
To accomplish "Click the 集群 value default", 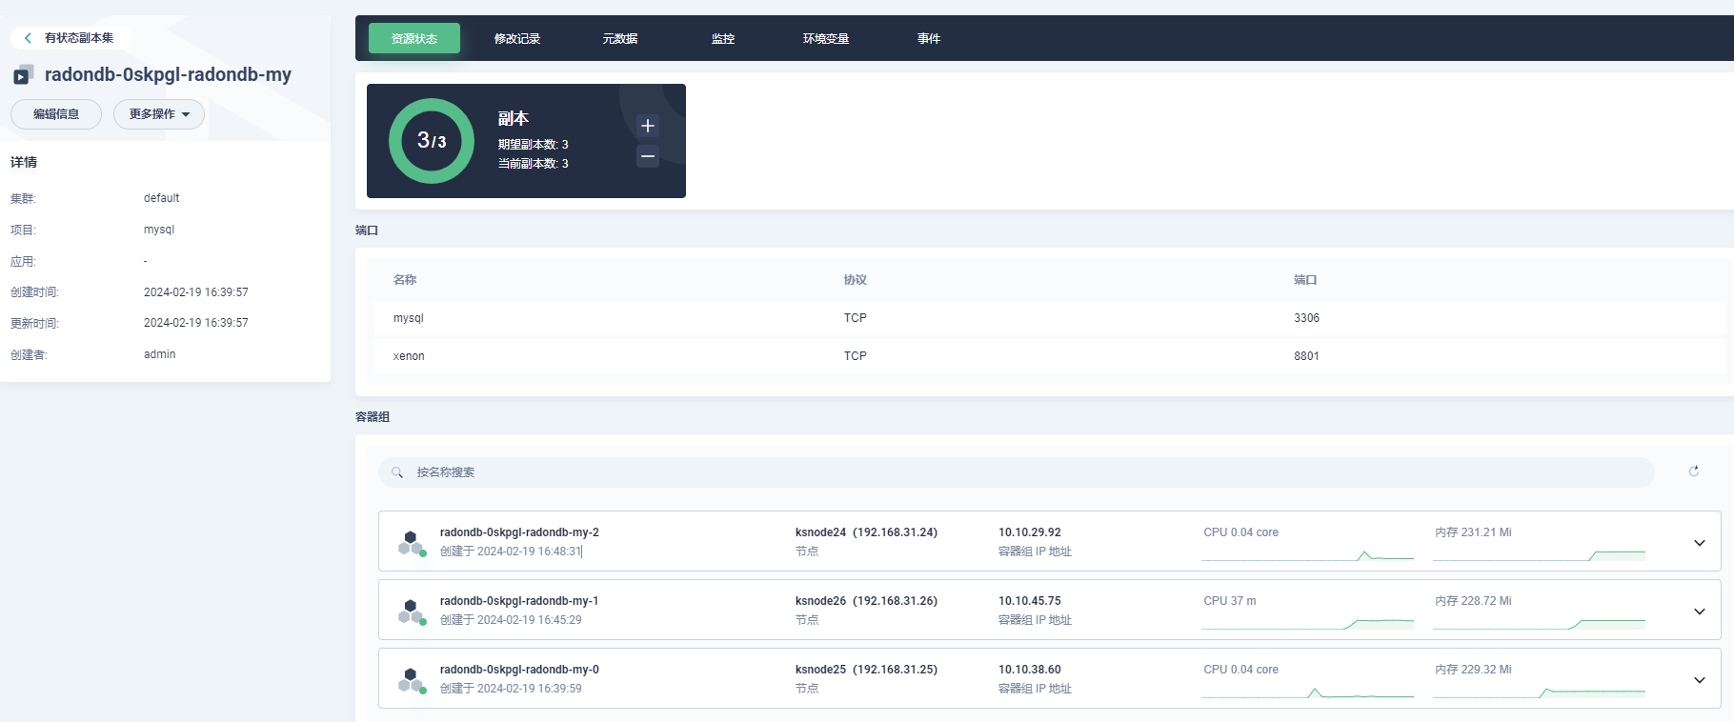I will coord(161,198).
